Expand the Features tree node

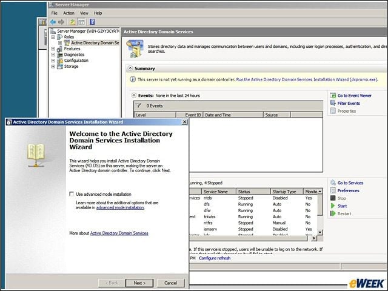pyautogui.click(x=53, y=48)
